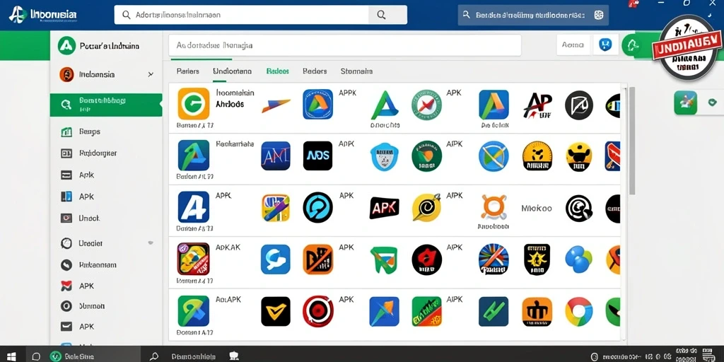Open the red and black AP logo icon
The width and height of the screenshot is (724, 362).
point(537,105)
